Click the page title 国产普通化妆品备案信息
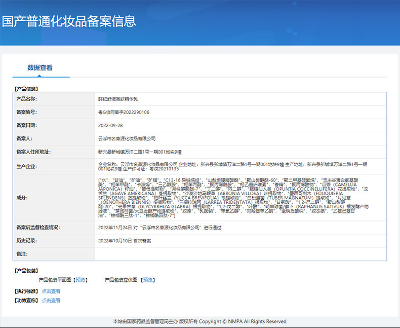Screen dimensions: 400x328 click(x=68, y=21)
